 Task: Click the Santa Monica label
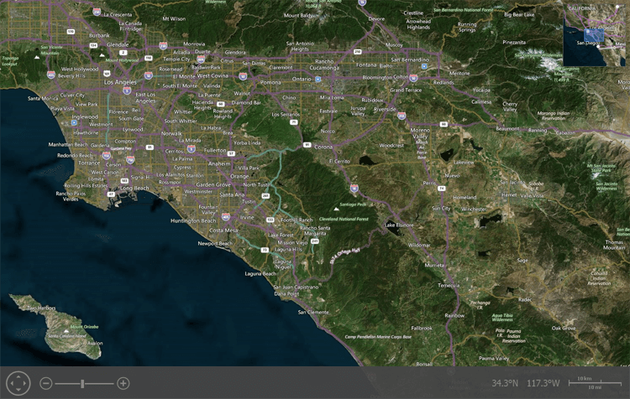(x=43, y=98)
